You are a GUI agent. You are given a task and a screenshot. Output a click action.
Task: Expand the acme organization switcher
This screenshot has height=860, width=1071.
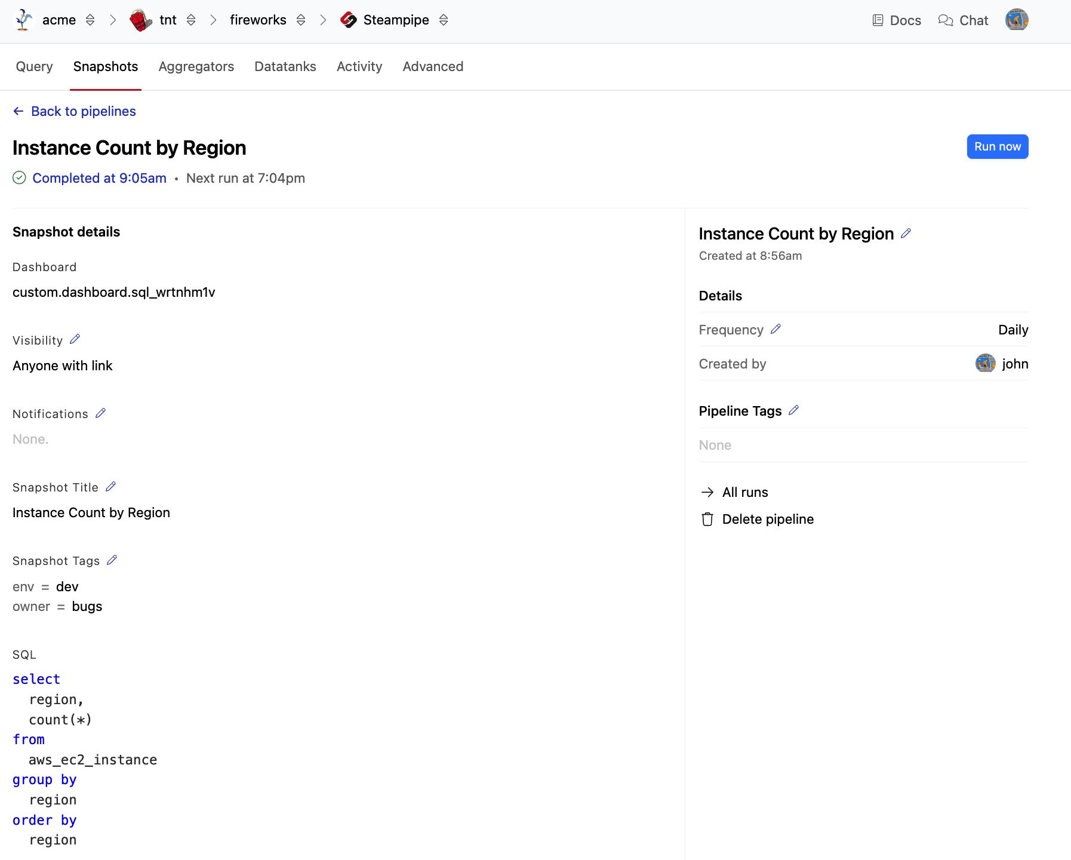tap(90, 20)
